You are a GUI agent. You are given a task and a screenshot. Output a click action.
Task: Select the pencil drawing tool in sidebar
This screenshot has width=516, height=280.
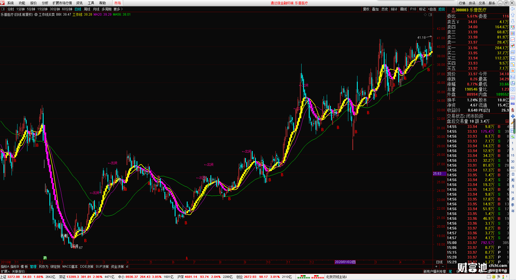[513, 123]
